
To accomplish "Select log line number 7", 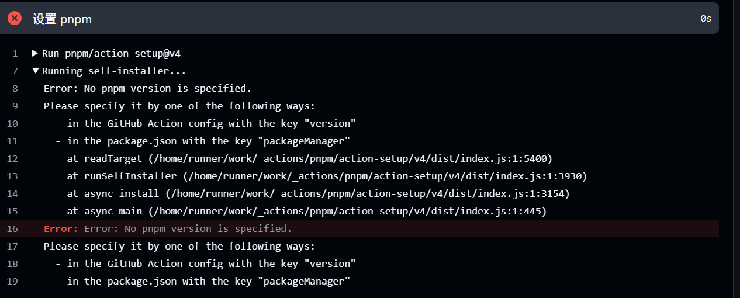I will pyautogui.click(x=15, y=71).
